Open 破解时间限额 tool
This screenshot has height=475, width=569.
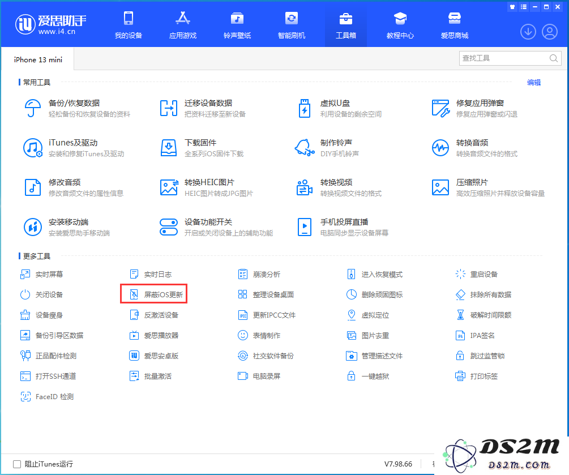484,315
